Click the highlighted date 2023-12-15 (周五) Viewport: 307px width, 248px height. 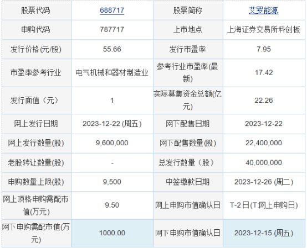click(x=264, y=233)
